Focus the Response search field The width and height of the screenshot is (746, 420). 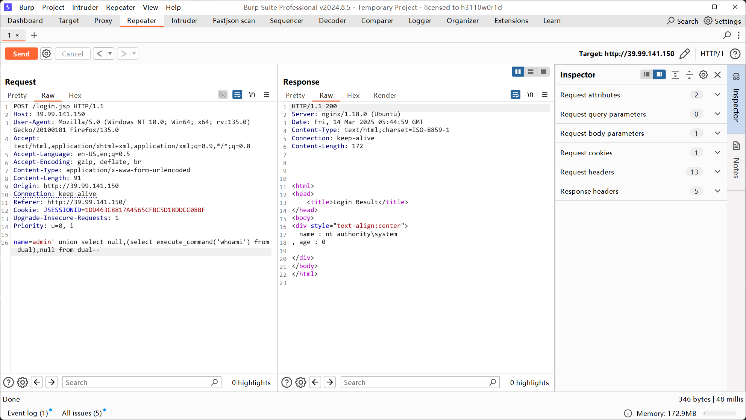[420, 382]
